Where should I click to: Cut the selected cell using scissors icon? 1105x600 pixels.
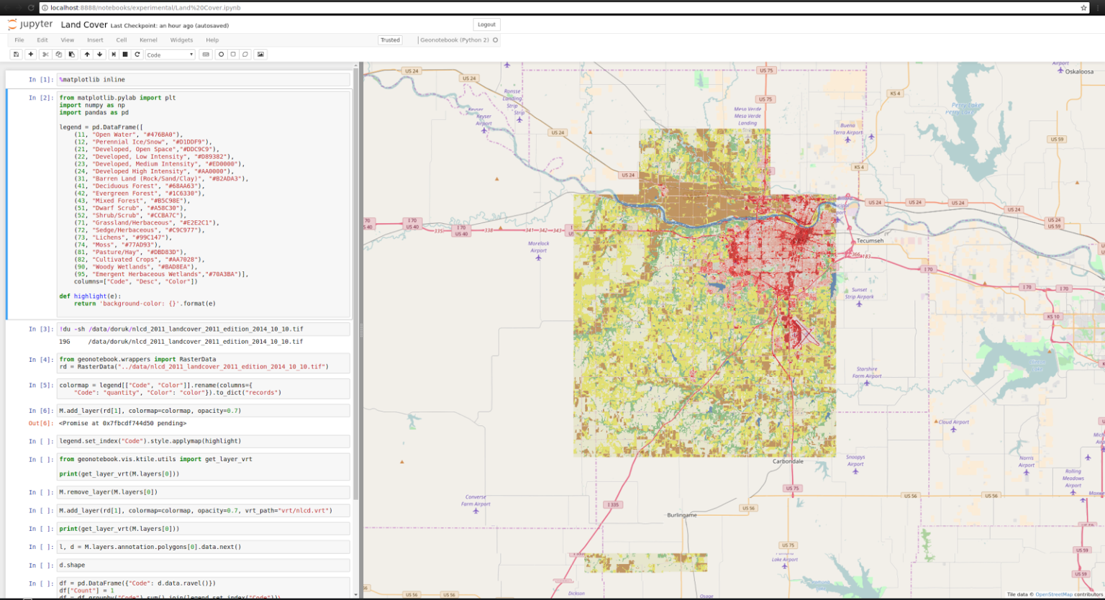point(45,55)
